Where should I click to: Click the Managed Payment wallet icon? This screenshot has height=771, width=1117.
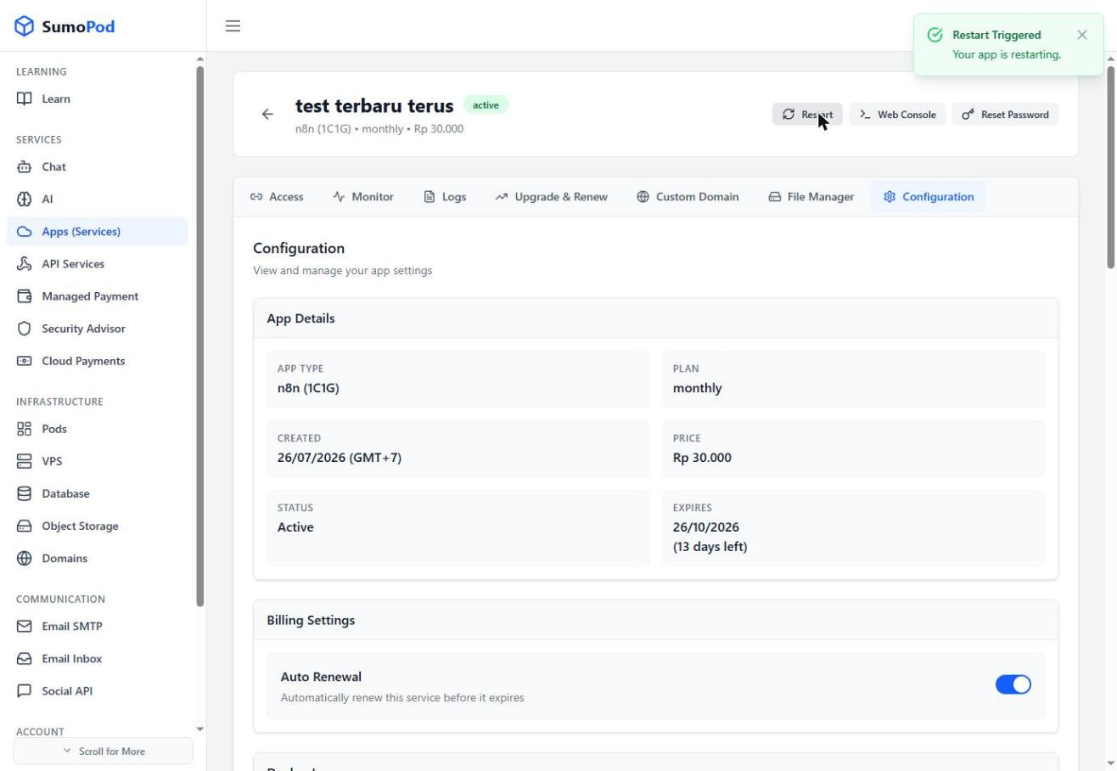pyautogui.click(x=25, y=295)
